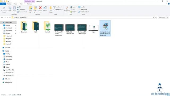Select the m.jpg image file
The image size is (170, 96).
[93, 29]
